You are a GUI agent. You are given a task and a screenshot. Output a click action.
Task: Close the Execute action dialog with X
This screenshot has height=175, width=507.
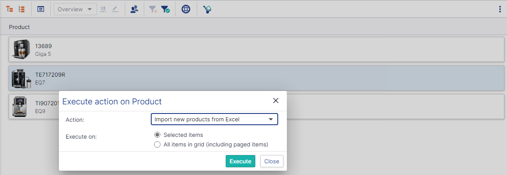[276, 100]
